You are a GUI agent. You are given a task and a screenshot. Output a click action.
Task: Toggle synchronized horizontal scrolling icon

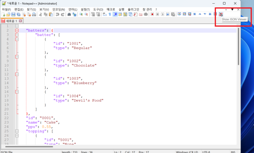pos(98,15)
